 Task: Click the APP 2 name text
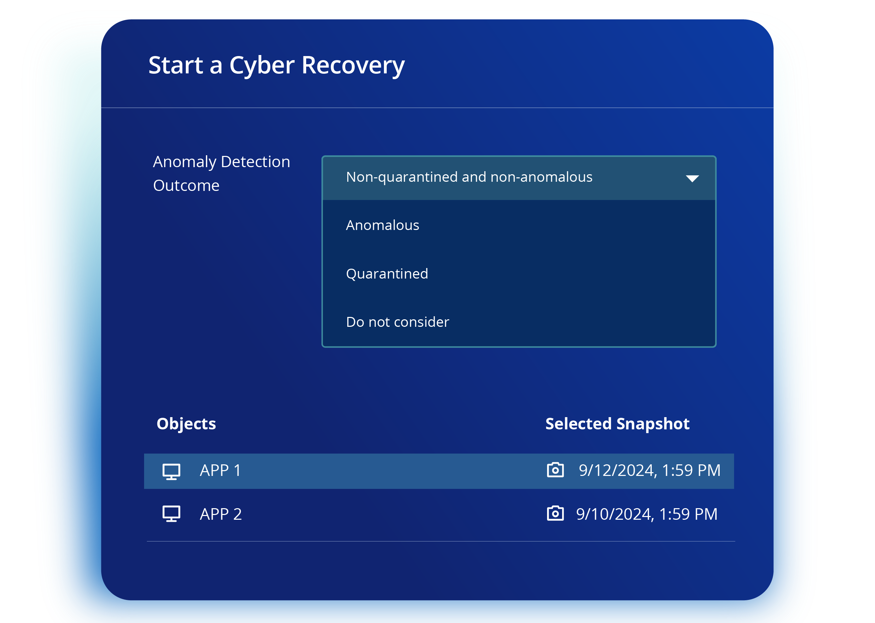tap(221, 514)
